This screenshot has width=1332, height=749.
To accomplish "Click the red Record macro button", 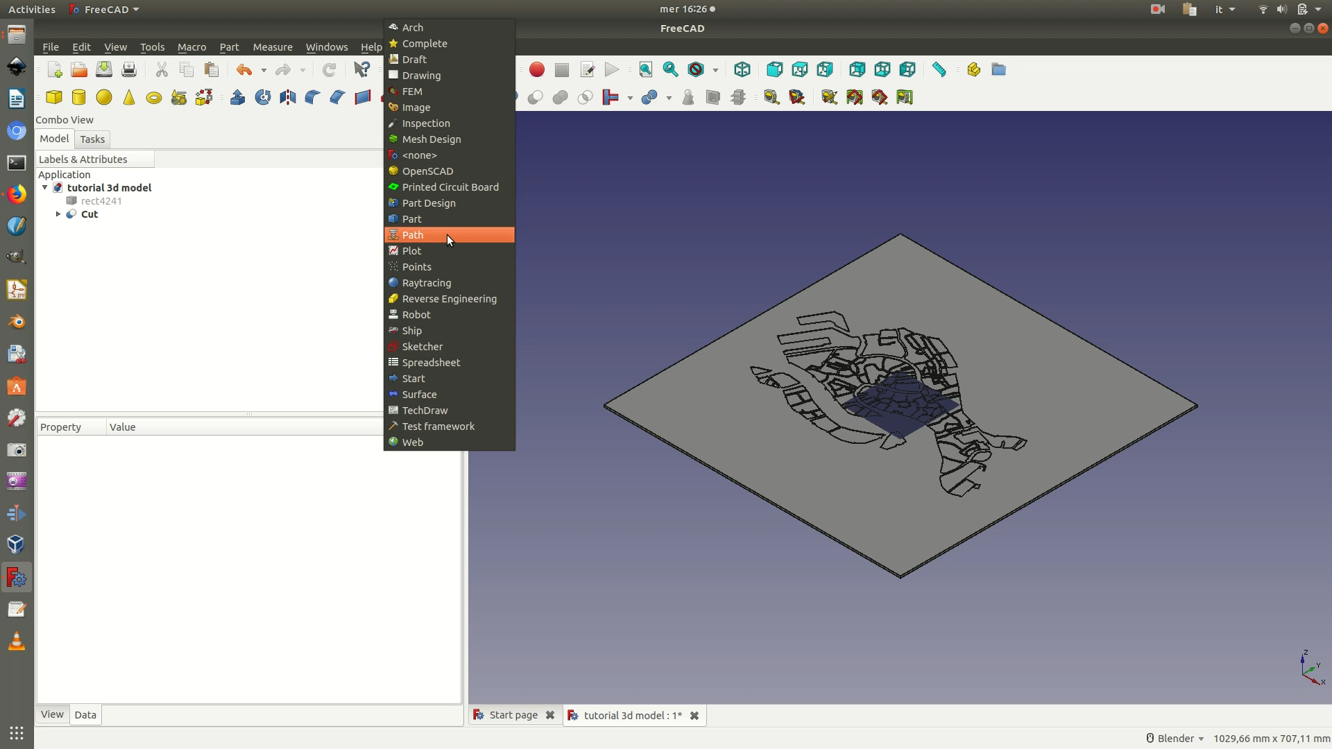I will tap(537, 70).
